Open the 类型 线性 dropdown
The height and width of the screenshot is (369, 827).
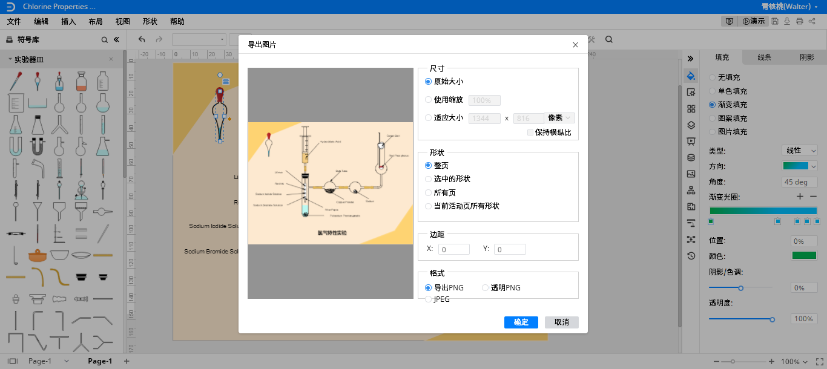click(x=800, y=151)
